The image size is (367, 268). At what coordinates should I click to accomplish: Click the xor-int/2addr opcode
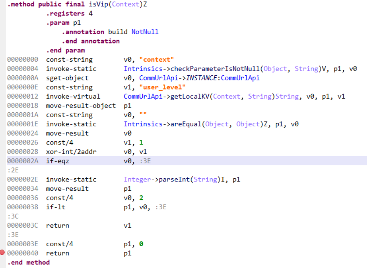pyautogui.click(x=71, y=152)
